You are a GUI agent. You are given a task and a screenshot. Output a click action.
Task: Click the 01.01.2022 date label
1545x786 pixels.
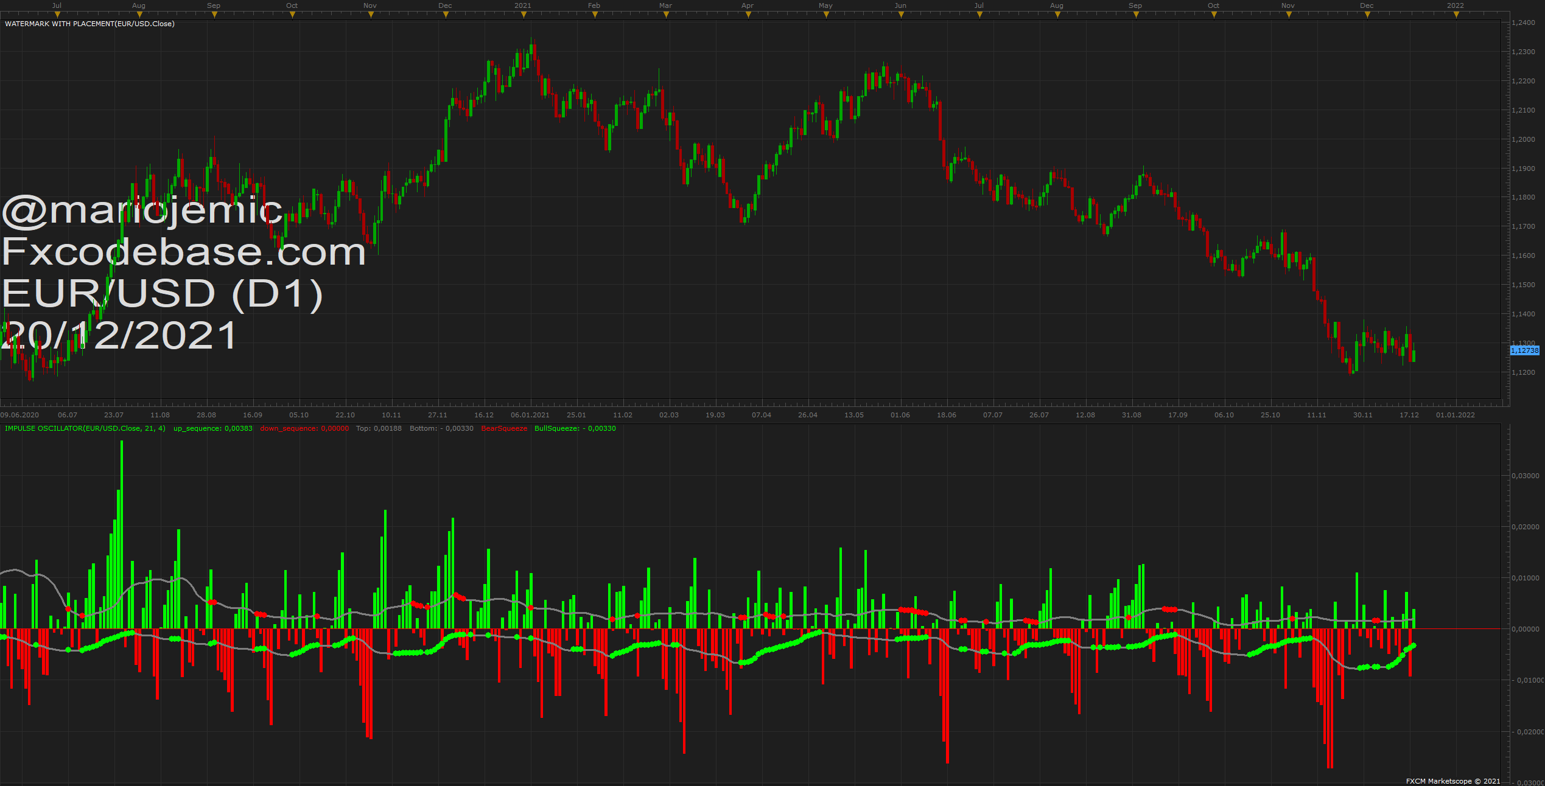point(1456,415)
